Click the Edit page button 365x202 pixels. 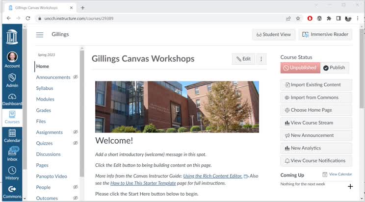243,59
